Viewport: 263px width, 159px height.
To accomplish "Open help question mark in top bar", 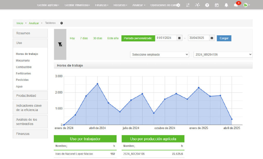I will (x=207, y=5).
